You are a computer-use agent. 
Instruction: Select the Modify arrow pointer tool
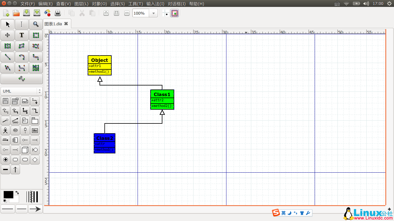point(7,24)
